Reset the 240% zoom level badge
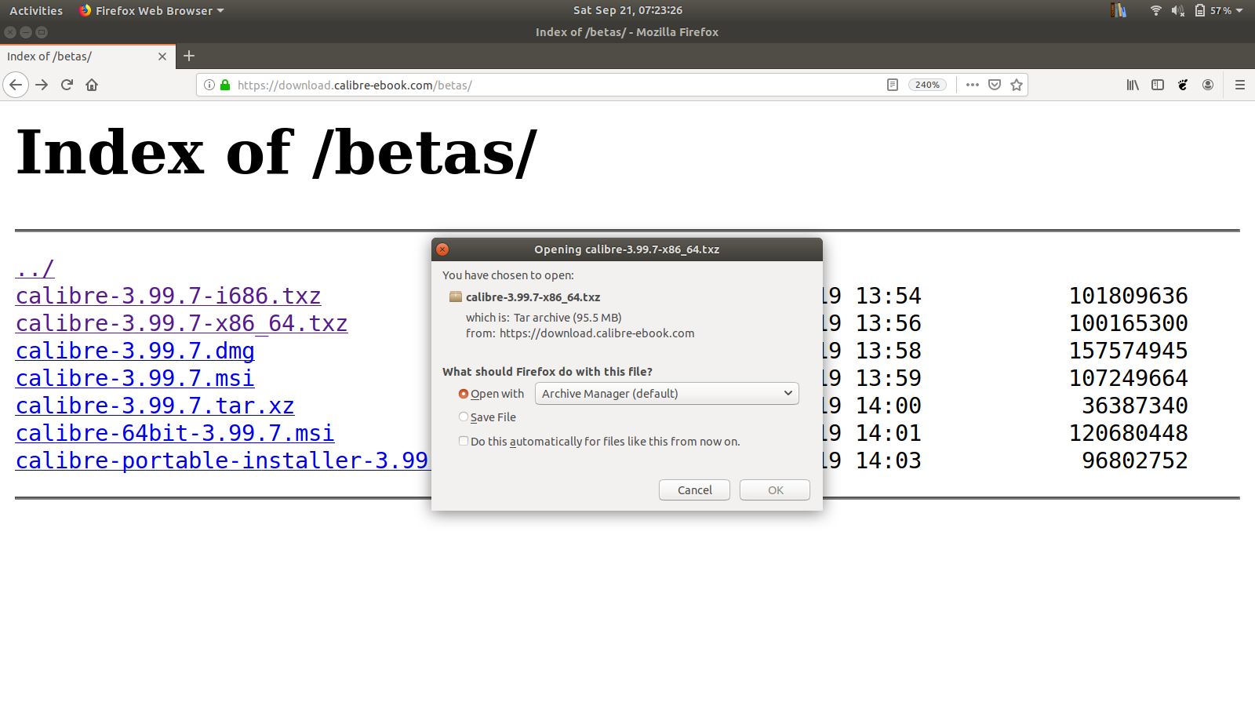This screenshot has width=1255, height=706. pos(928,85)
